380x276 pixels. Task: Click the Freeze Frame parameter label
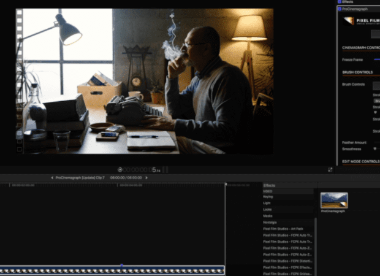(x=352, y=59)
